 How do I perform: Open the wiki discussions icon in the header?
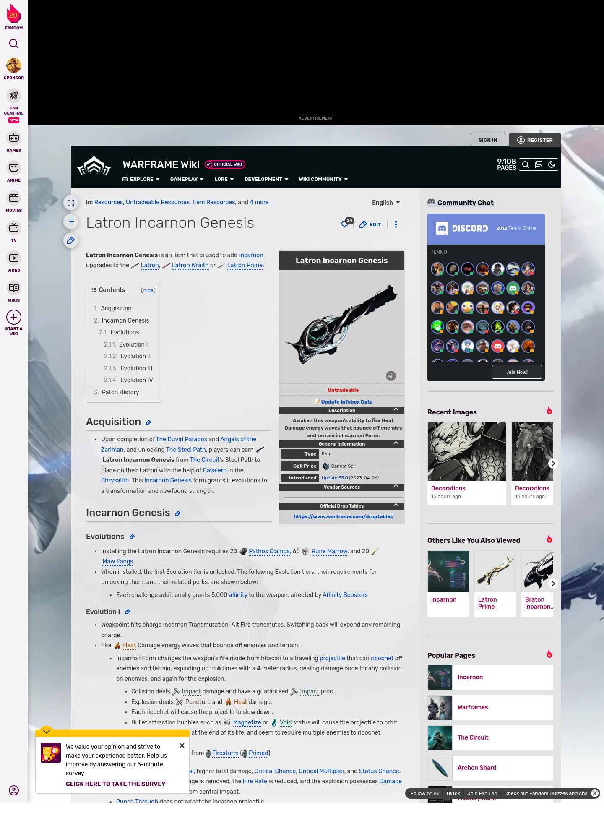539,164
